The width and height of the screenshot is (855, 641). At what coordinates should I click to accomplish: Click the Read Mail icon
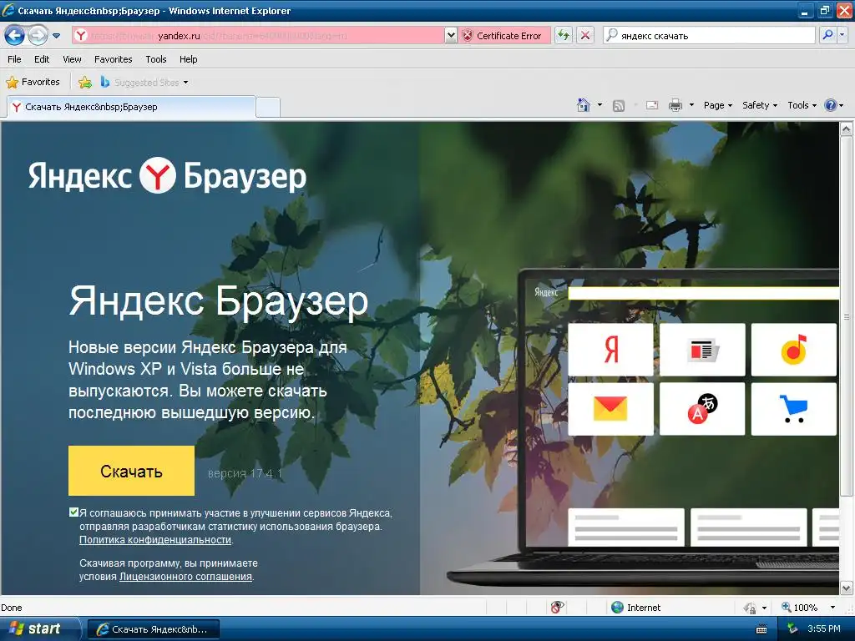tap(652, 105)
